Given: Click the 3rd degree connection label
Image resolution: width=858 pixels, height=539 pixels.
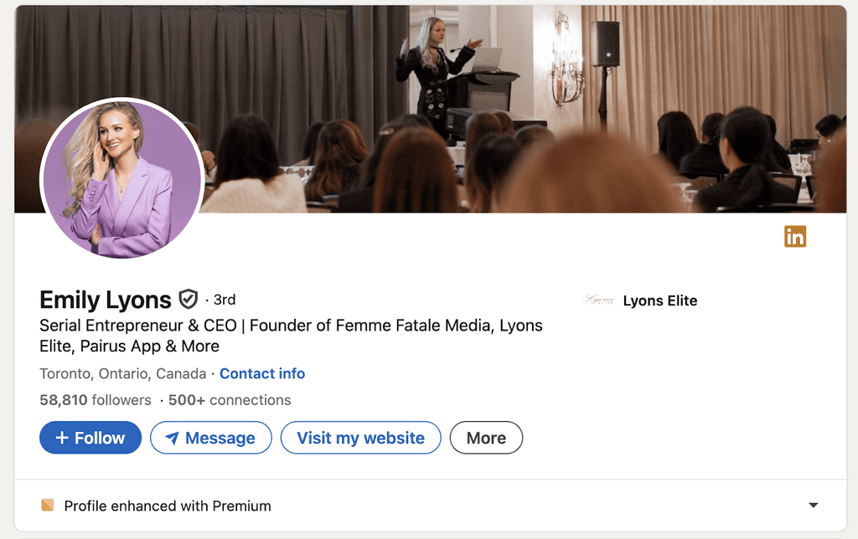Looking at the screenshot, I should point(224,300).
